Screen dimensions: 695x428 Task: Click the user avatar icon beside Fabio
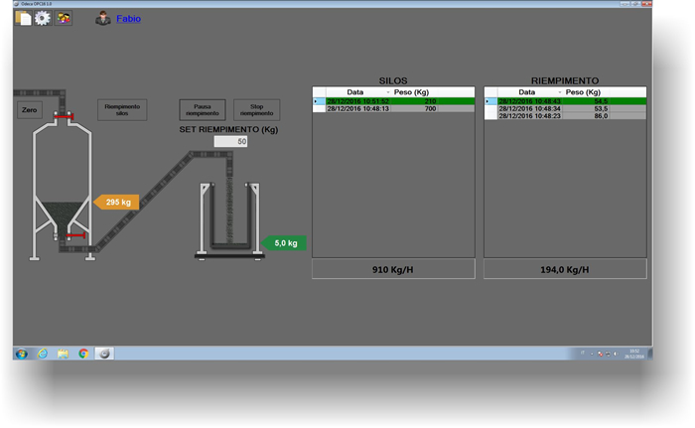pyautogui.click(x=103, y=19)
